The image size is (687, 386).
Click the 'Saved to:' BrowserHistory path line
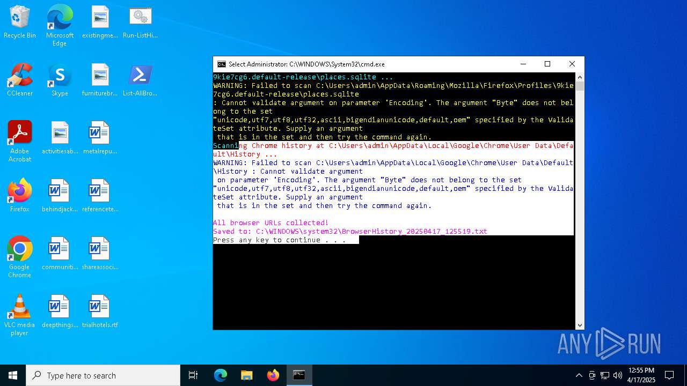click(x=350, y=232)
